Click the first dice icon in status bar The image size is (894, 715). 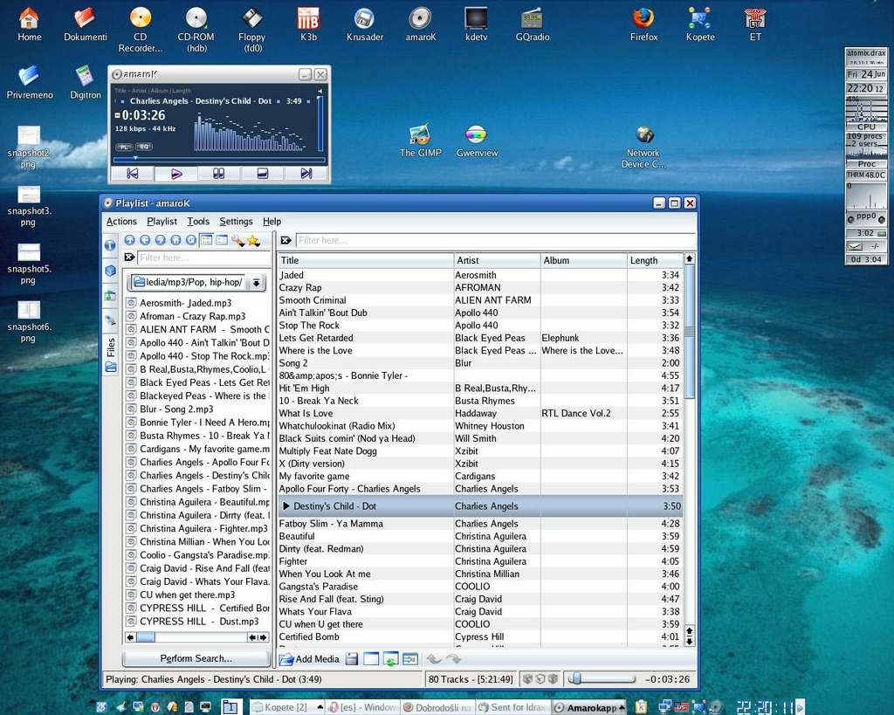[x=528, y=678]
